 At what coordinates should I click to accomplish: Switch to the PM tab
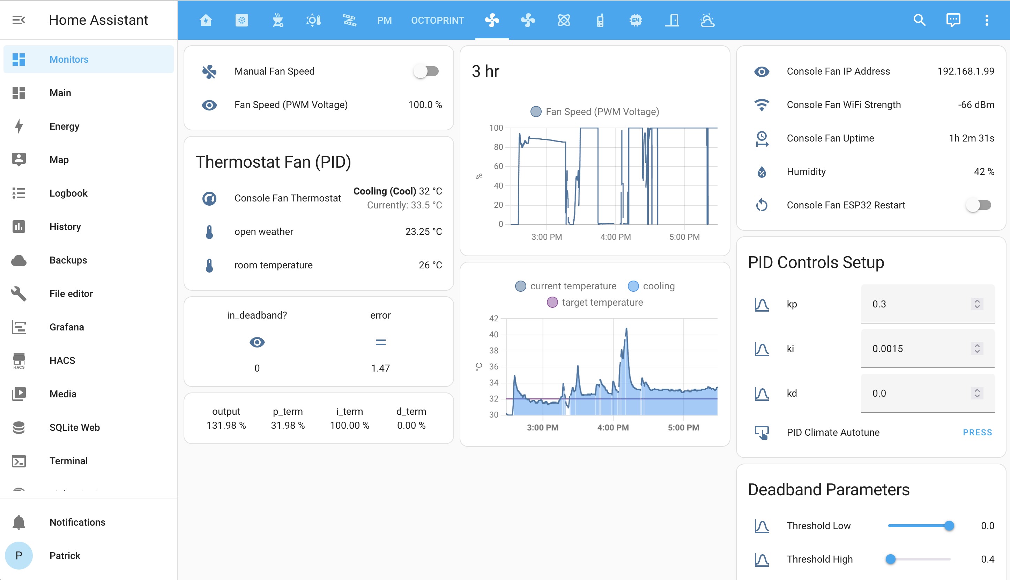click(384, 20)
